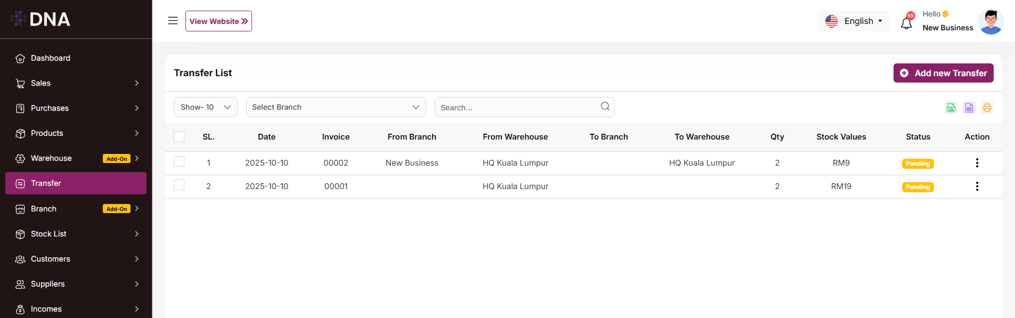Open action menu for invoice 00002
This screenshot has height=318, width=1015.
[977, 163]
